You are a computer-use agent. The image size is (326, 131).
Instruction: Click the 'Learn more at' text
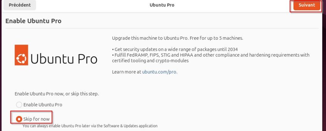[127, 72]
